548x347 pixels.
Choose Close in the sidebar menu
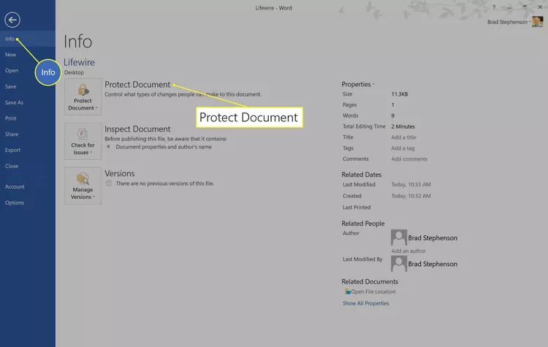28,166
